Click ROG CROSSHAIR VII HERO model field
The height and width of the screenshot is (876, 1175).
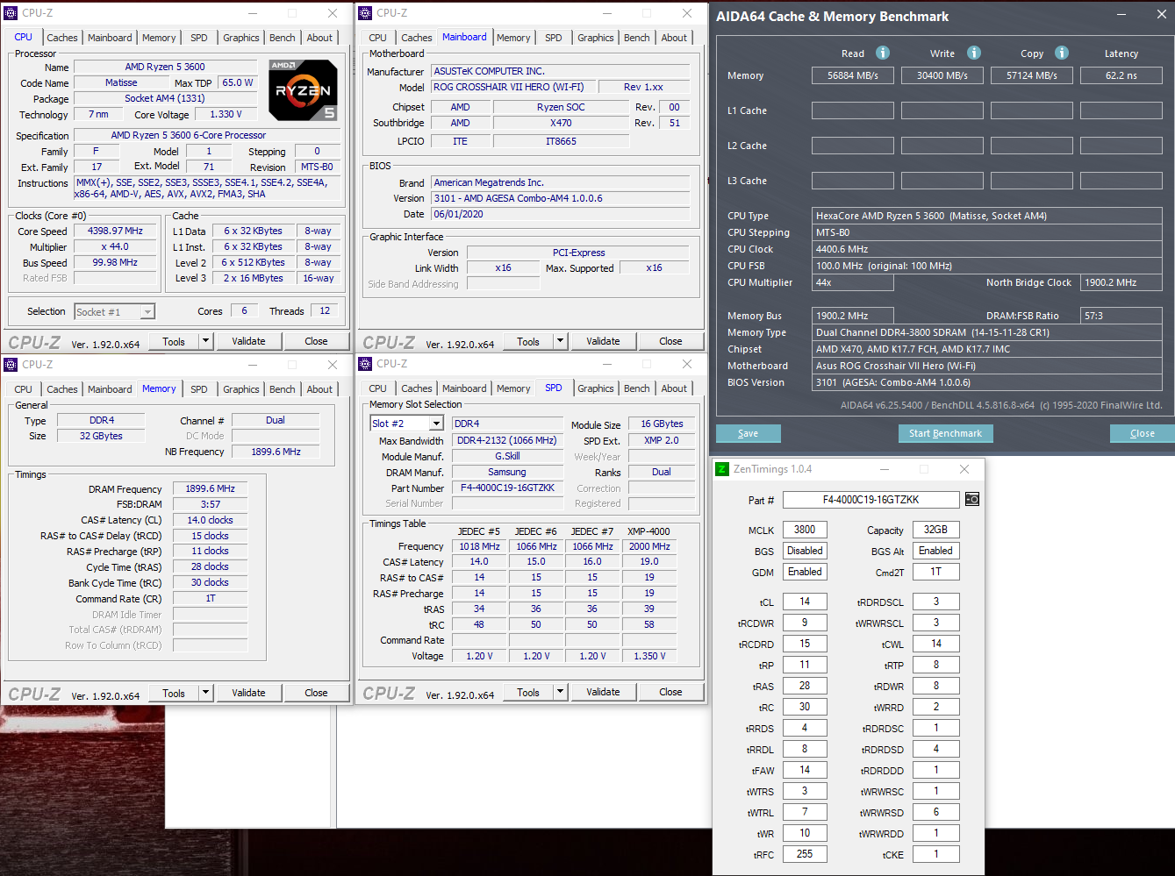[x=512, y=87]
